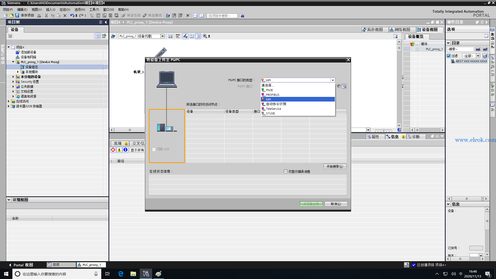Image resolution: width=496 pixels, height=279 pixels.
Task: Click the download to device icon
Action: pos(98,16)
